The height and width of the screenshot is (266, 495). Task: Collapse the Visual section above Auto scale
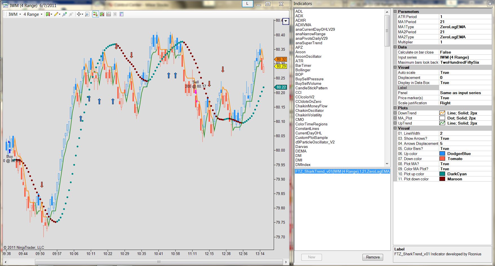395,67
